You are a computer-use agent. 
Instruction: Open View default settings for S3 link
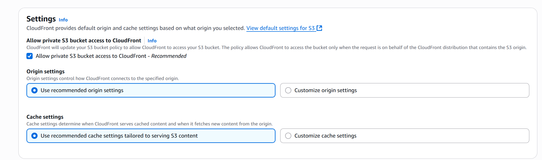[280, 28]
